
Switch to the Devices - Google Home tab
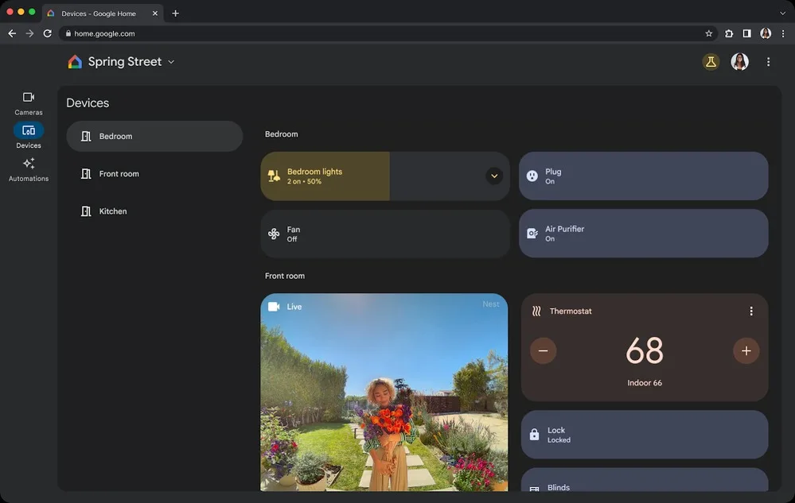[99, 13]
